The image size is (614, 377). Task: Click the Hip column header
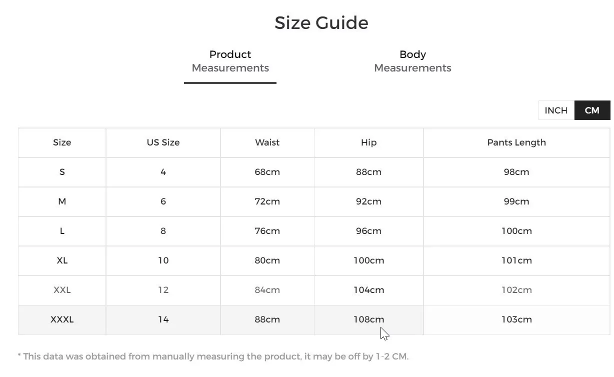[x=368, y=142]
